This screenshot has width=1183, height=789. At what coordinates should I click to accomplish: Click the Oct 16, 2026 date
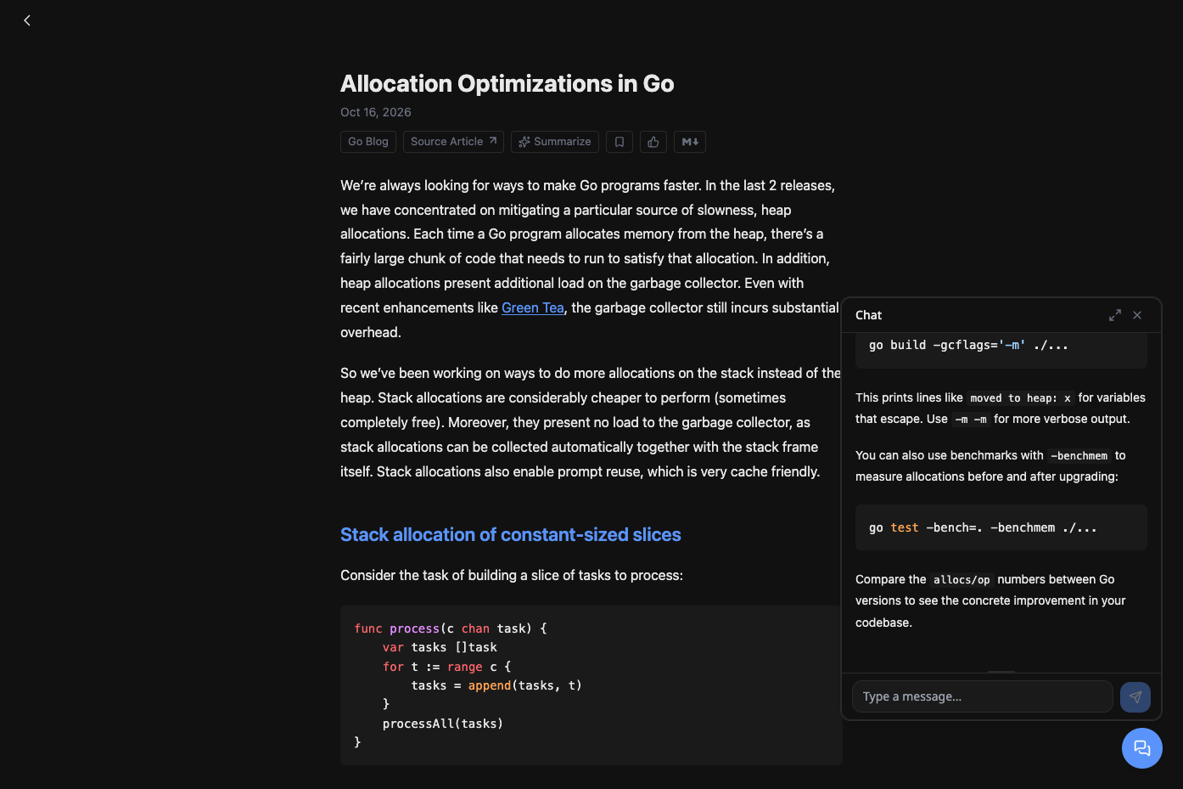pyautogui.click(x=376, y=112)
